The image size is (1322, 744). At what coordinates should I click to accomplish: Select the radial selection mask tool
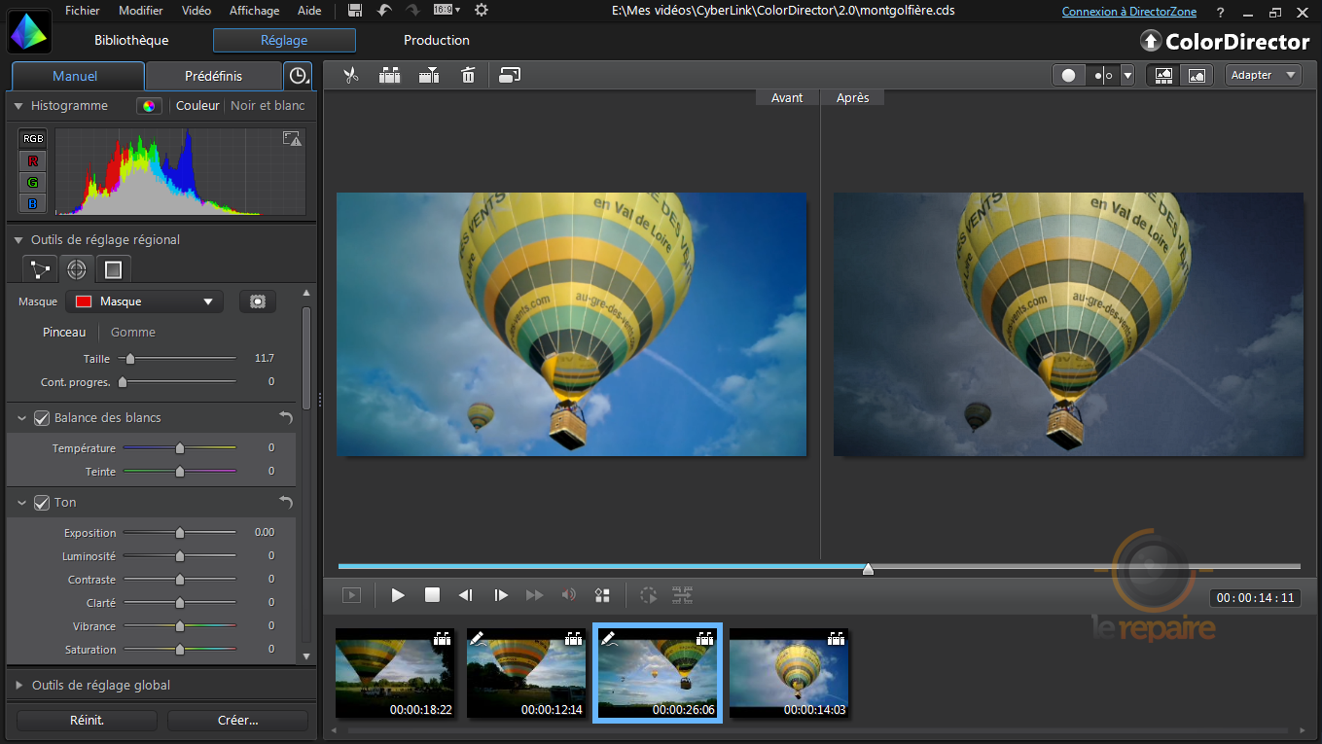point(76,269)
